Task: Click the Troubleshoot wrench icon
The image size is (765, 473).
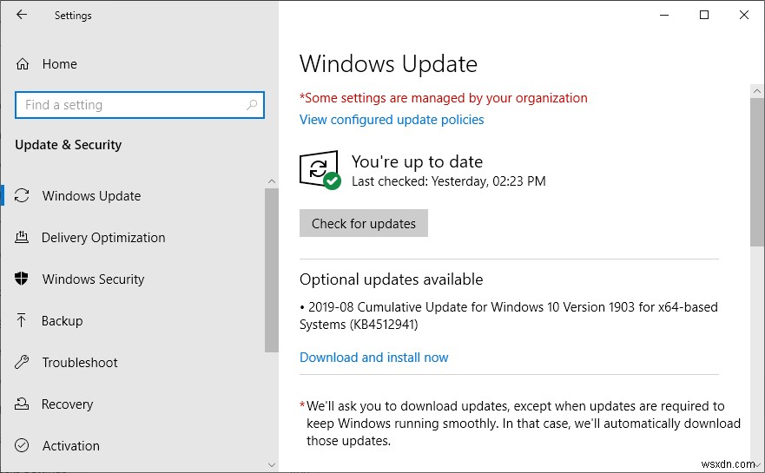Action: (x=23, y=362)
